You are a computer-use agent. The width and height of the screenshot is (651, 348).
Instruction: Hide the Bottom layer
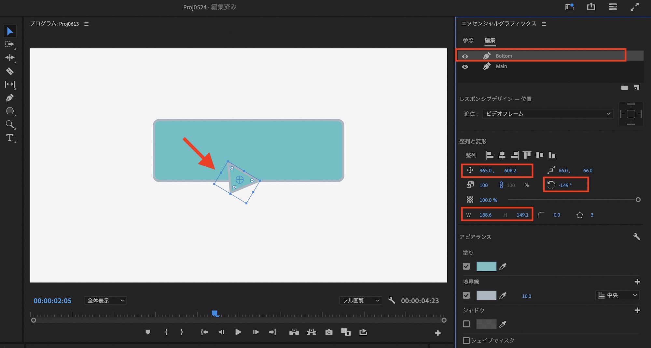(x=465, y=56)
